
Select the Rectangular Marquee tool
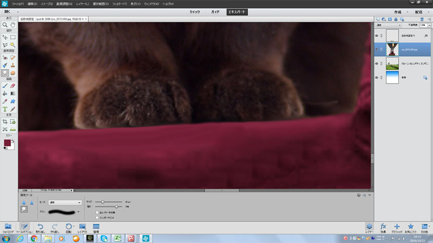pyautogui.click(x=12, y=37)
